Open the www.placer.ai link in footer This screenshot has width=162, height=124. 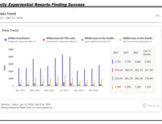pyautogui.click(x=44, y=108)
